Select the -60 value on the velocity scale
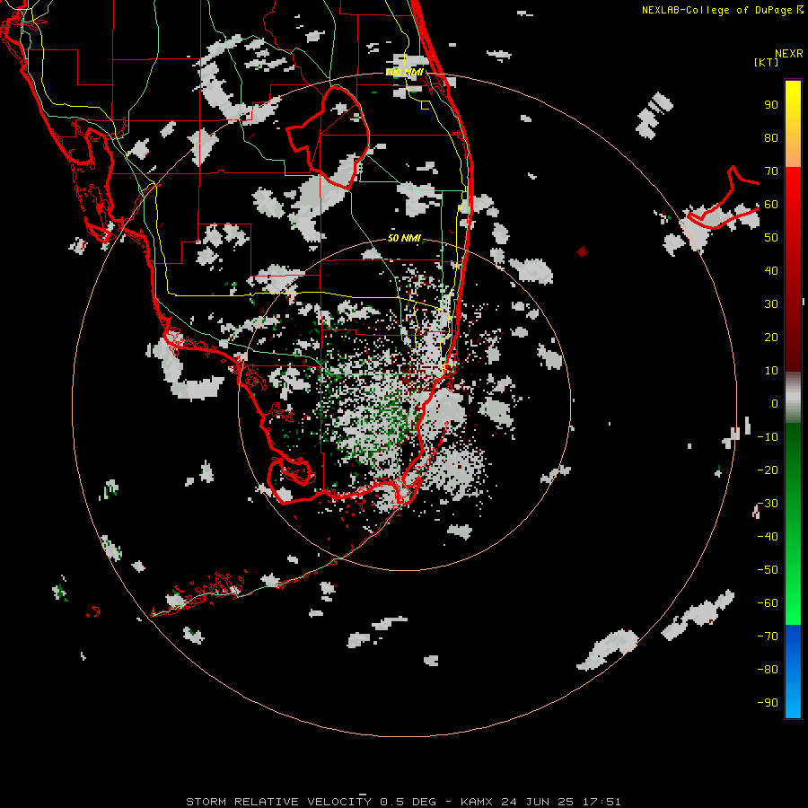808x808 pixels. (768, 603)
